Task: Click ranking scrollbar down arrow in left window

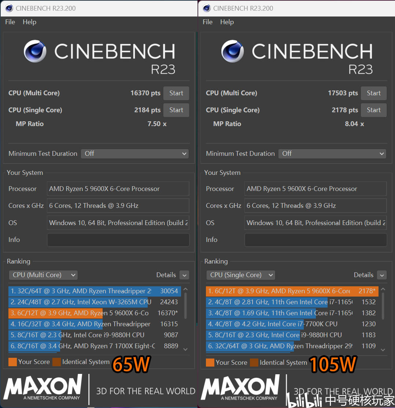Action: 185,349
